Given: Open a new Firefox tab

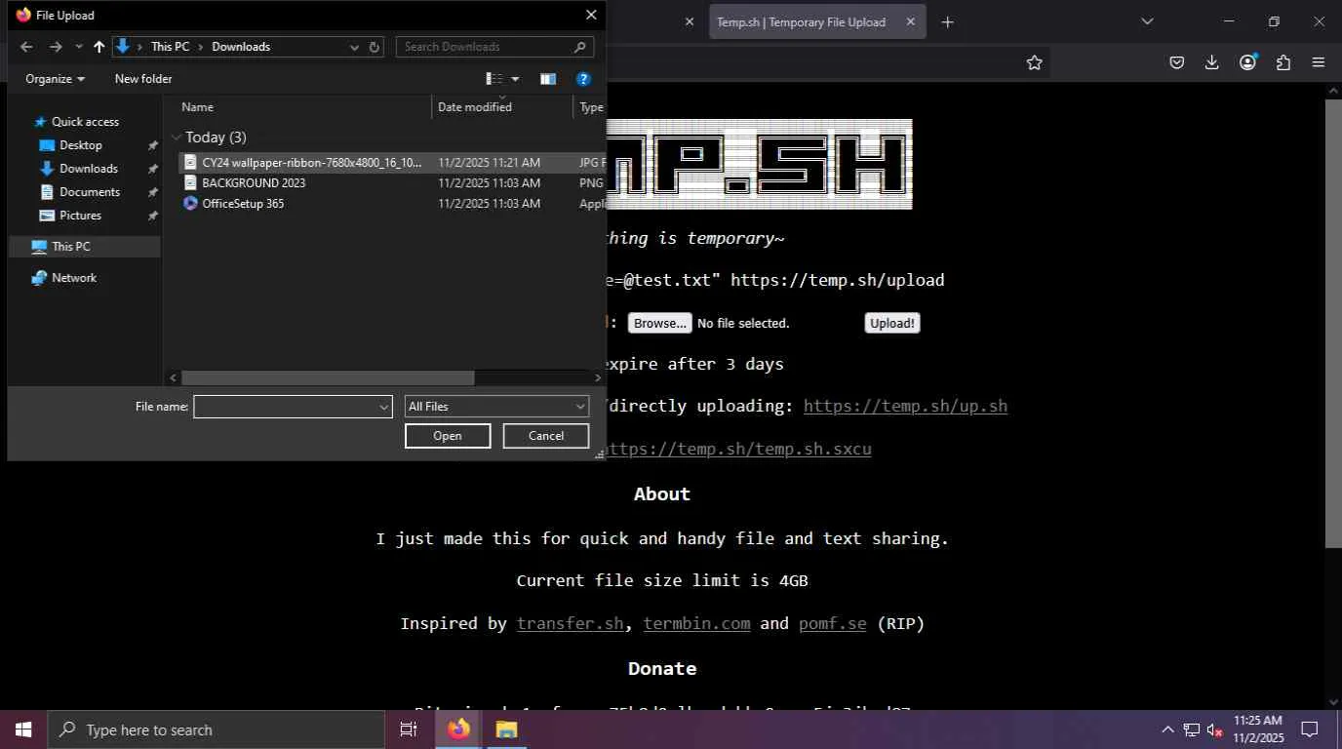Looking at the screenshot, I should click(947, 22).
